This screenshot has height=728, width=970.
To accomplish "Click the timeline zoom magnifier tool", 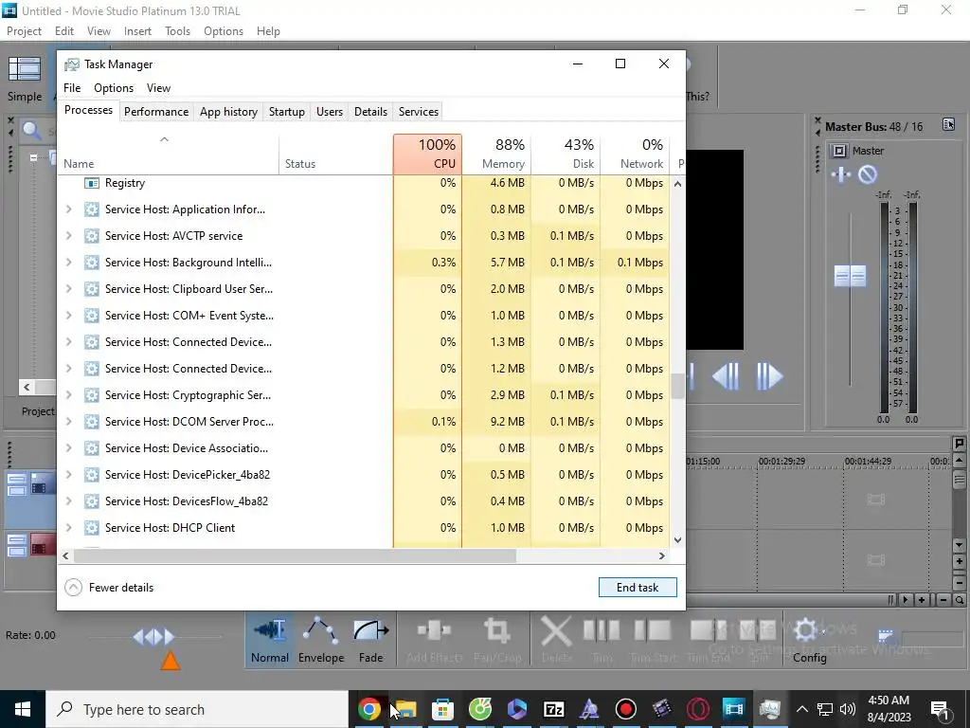I will pyautogui.click(x=959, y=600).
